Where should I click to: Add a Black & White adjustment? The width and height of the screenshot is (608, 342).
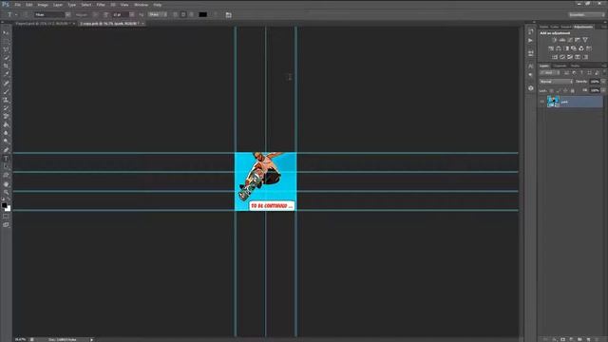click(566, 48)
